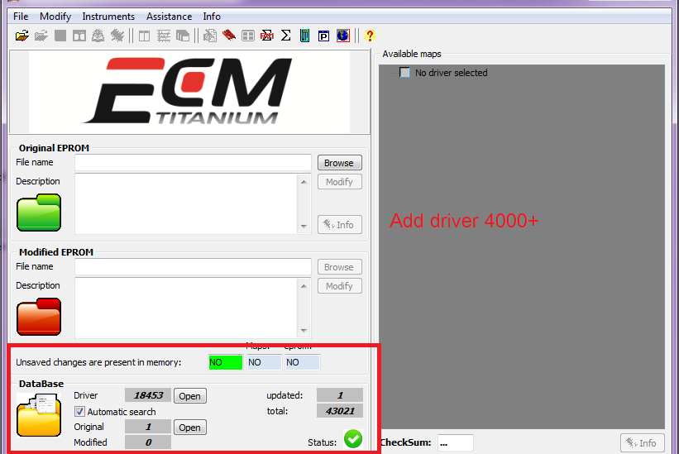
Task: Click the open original file toolbar icon
Action: click(22, 36)
